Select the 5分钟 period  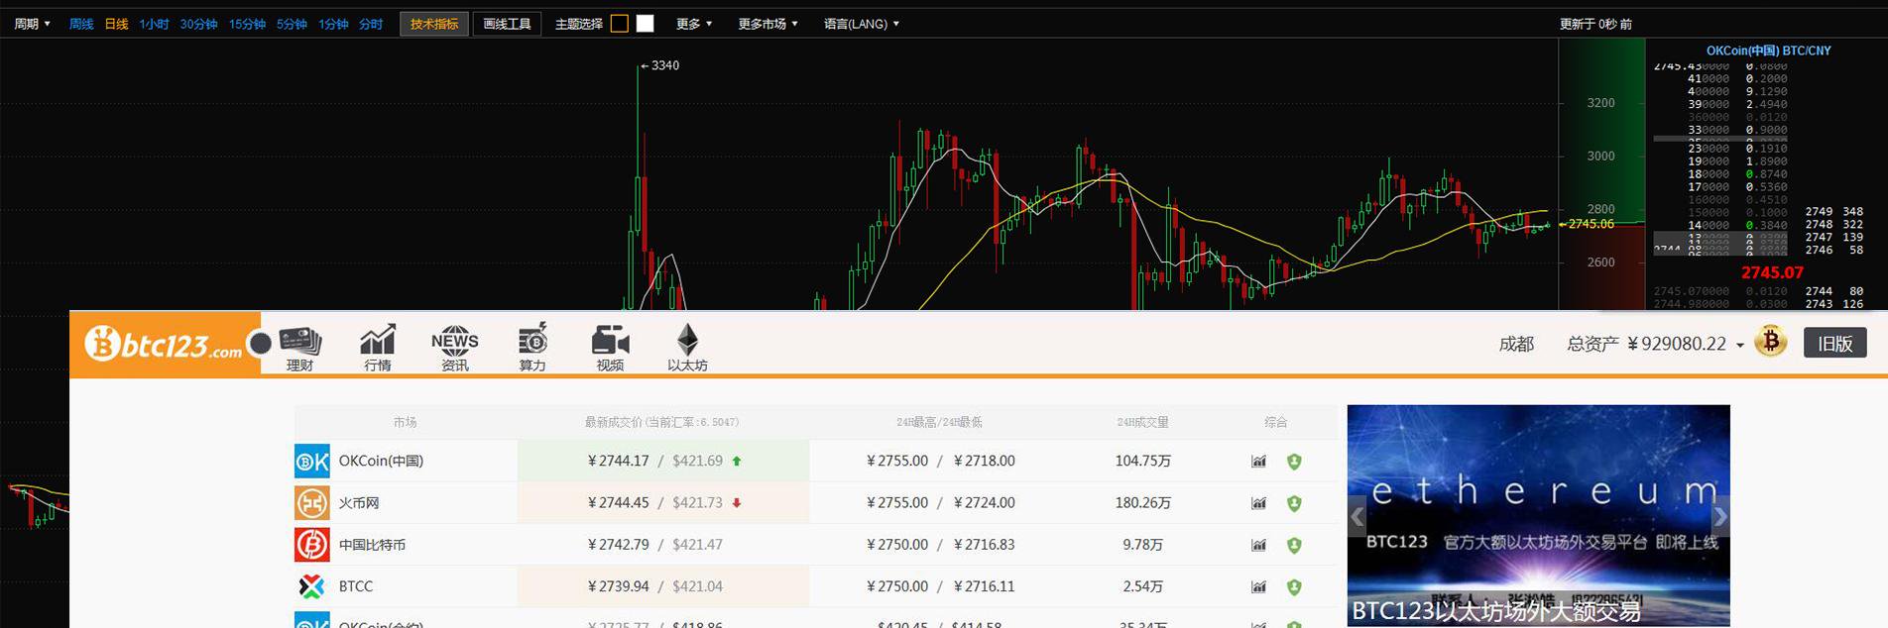(x=292, y=24)
